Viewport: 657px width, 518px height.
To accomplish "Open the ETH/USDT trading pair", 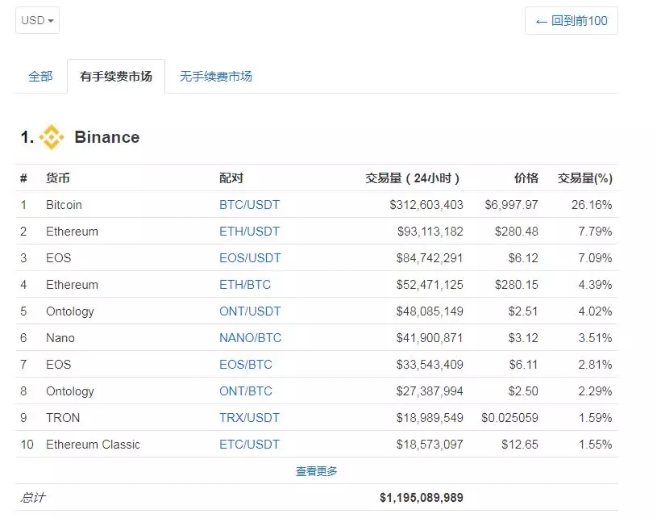I will click(252, 232).
